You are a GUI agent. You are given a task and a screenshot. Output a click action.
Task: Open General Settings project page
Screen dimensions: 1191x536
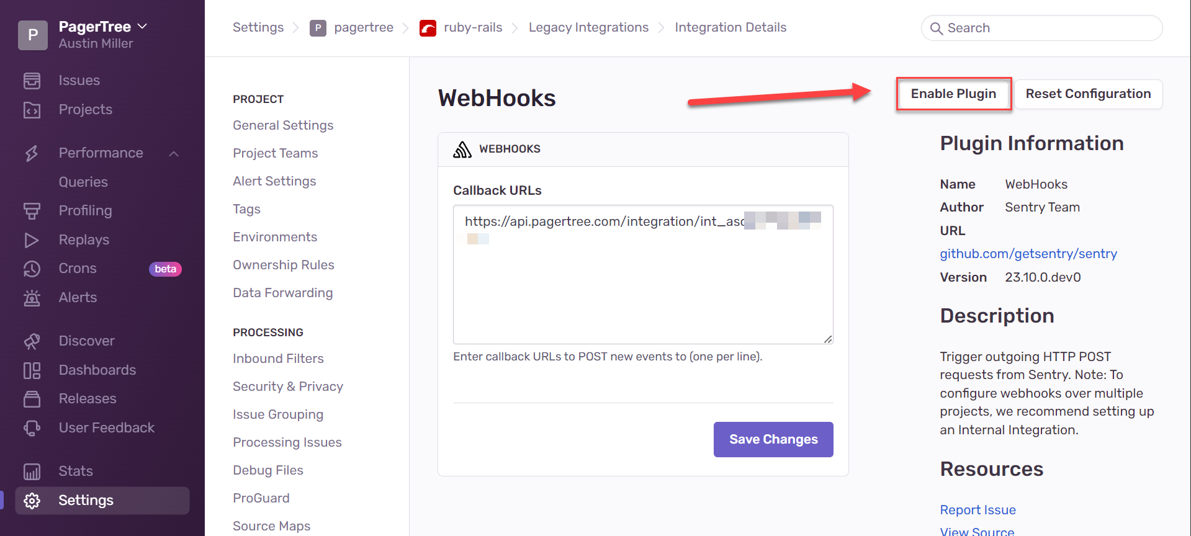(283, 125)
